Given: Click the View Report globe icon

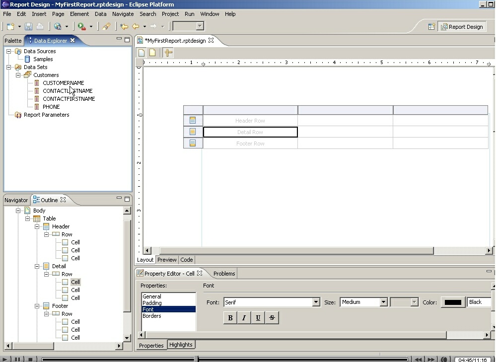Looking at the screenshot, I should click(58, 27).
